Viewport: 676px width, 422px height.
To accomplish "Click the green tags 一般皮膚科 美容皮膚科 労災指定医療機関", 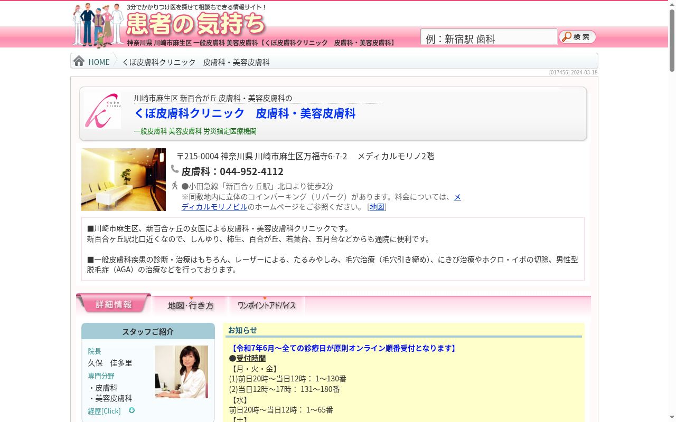I will click(x=195, y=131).
